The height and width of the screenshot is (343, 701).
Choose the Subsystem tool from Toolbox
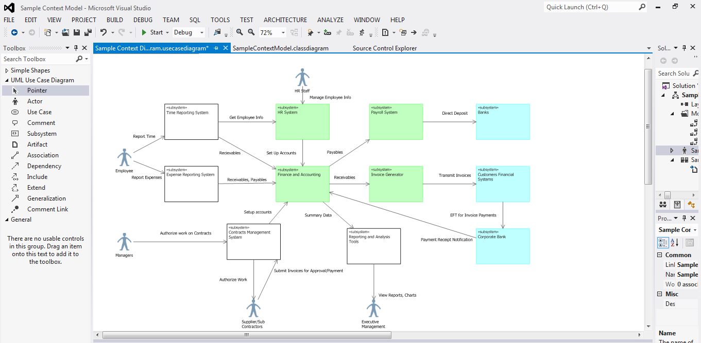41,134
